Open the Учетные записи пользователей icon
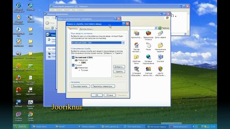 pos(148,71)
